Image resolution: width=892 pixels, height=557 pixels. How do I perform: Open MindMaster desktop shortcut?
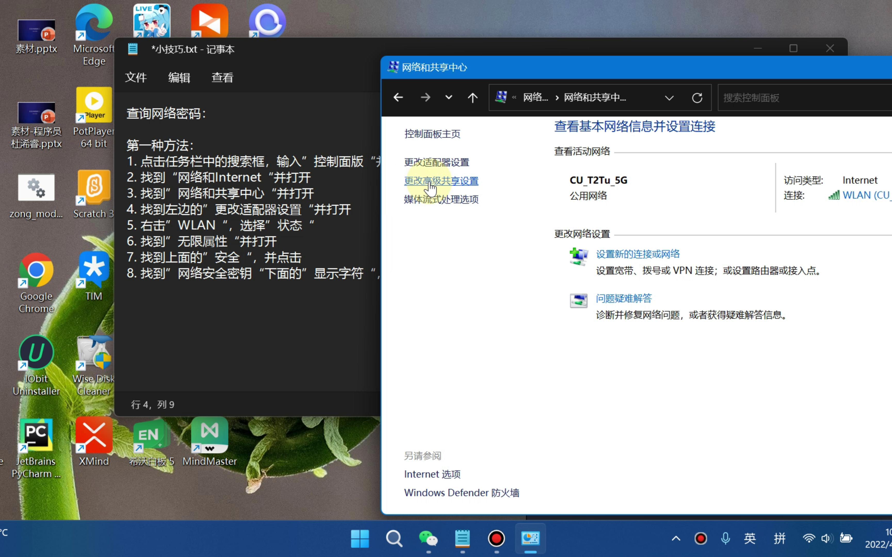click(x=209, y=441)
